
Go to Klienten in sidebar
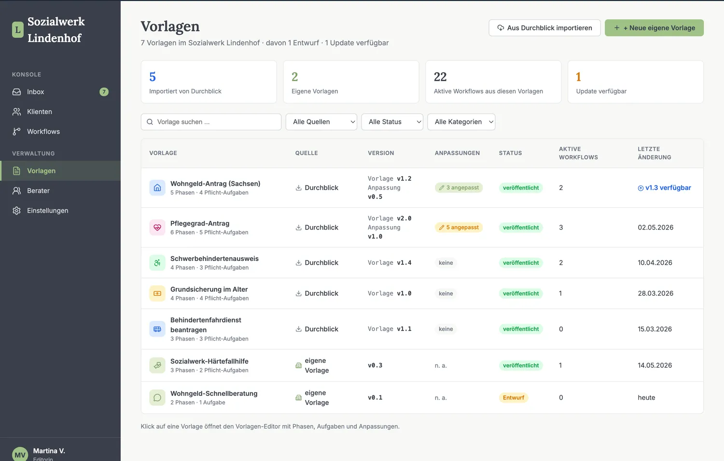60,112
